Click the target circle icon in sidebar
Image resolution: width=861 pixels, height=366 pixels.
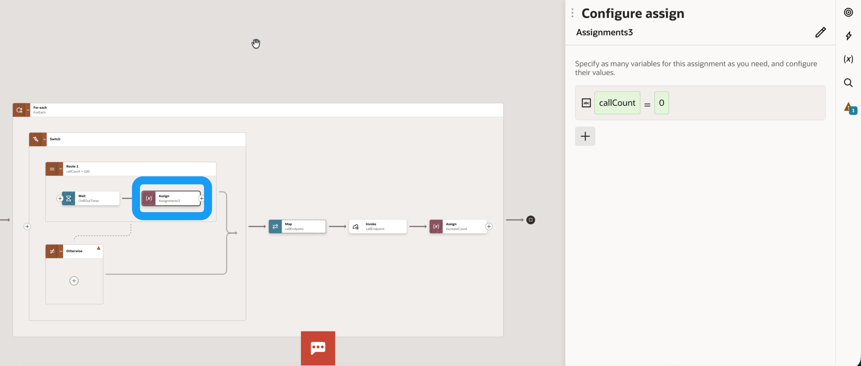point(848,12)
